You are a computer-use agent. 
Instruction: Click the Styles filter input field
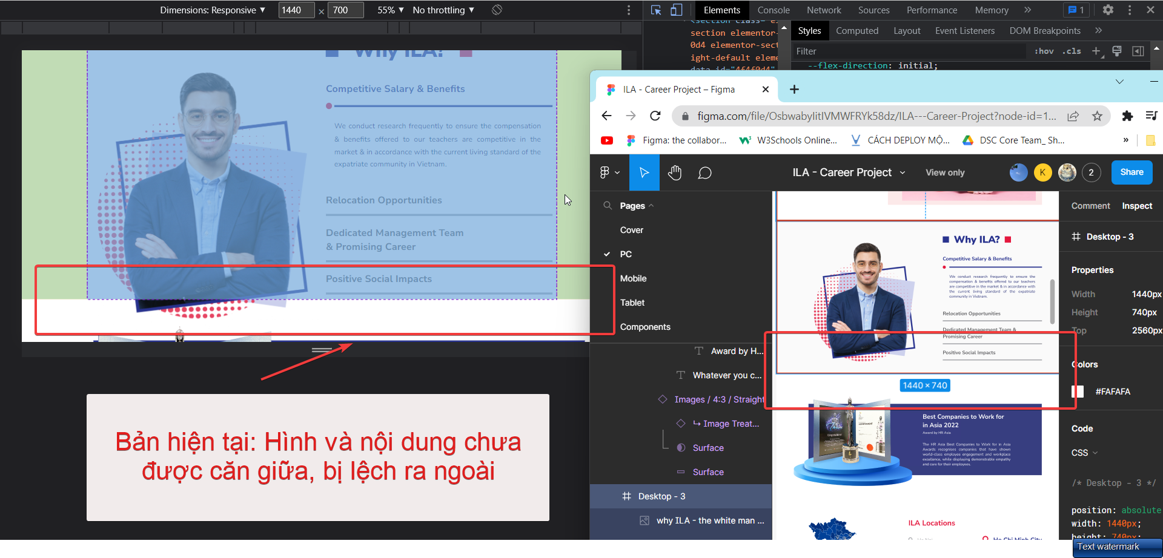[909, 51]
